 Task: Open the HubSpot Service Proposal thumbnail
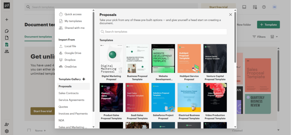click(189, 59)
